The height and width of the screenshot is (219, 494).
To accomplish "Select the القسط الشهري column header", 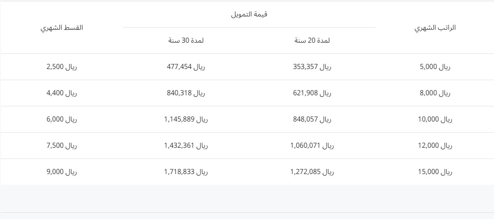I will click(62, 28).
